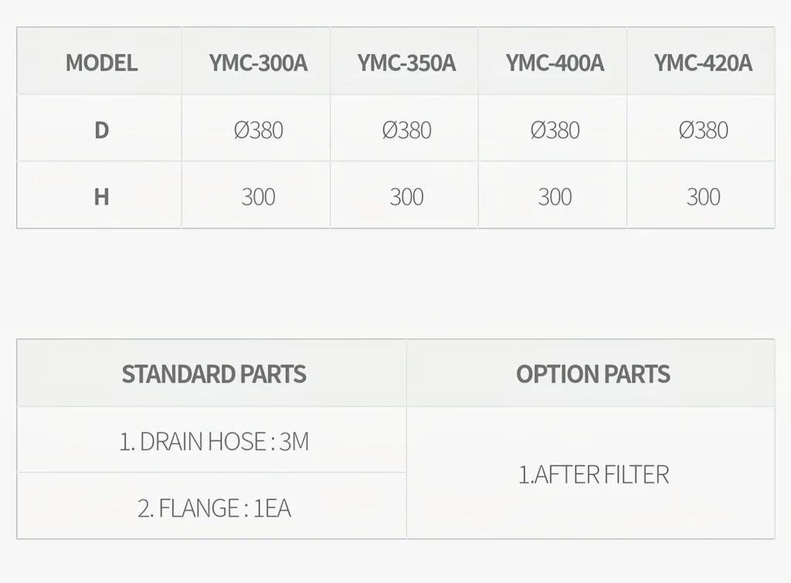The image size is (791, 583).
Task: Select the DRAIN HOSE : 3M entry
Action: (214, 442)
